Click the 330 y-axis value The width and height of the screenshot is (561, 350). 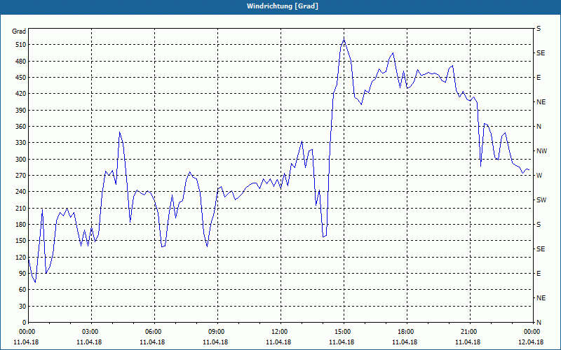coord(21,143)
